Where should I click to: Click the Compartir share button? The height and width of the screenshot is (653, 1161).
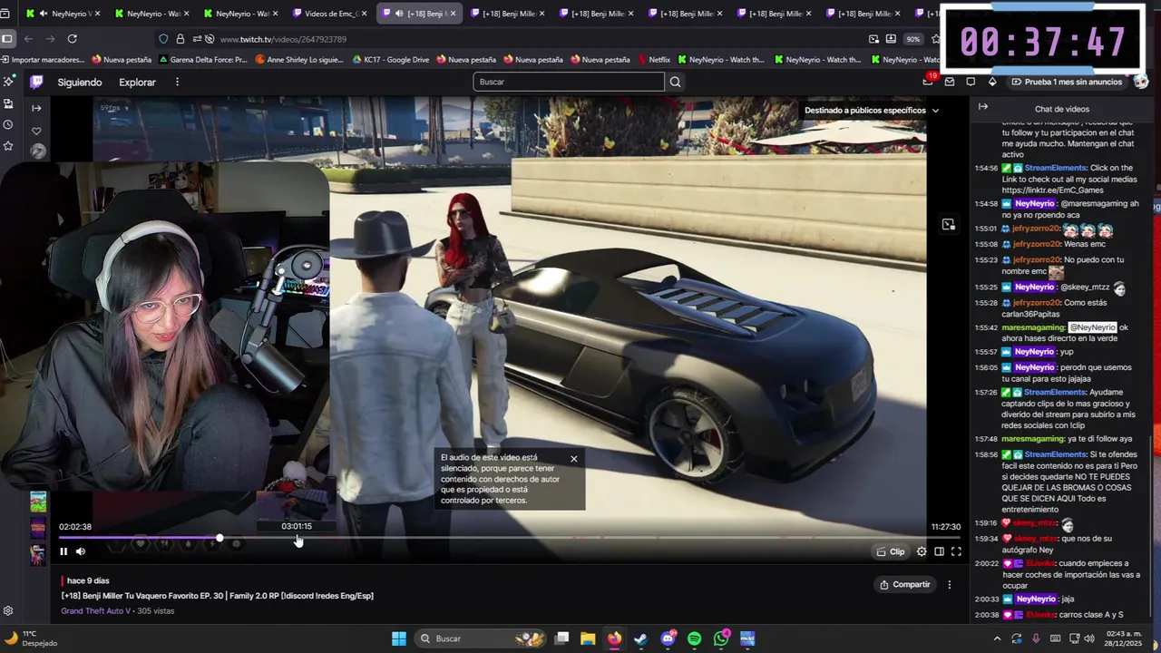[905, 585]
